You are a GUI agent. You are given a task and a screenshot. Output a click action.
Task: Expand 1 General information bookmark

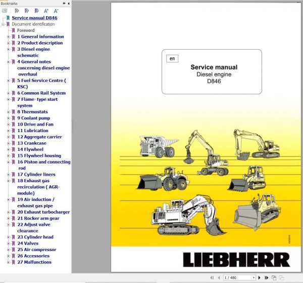8,36
